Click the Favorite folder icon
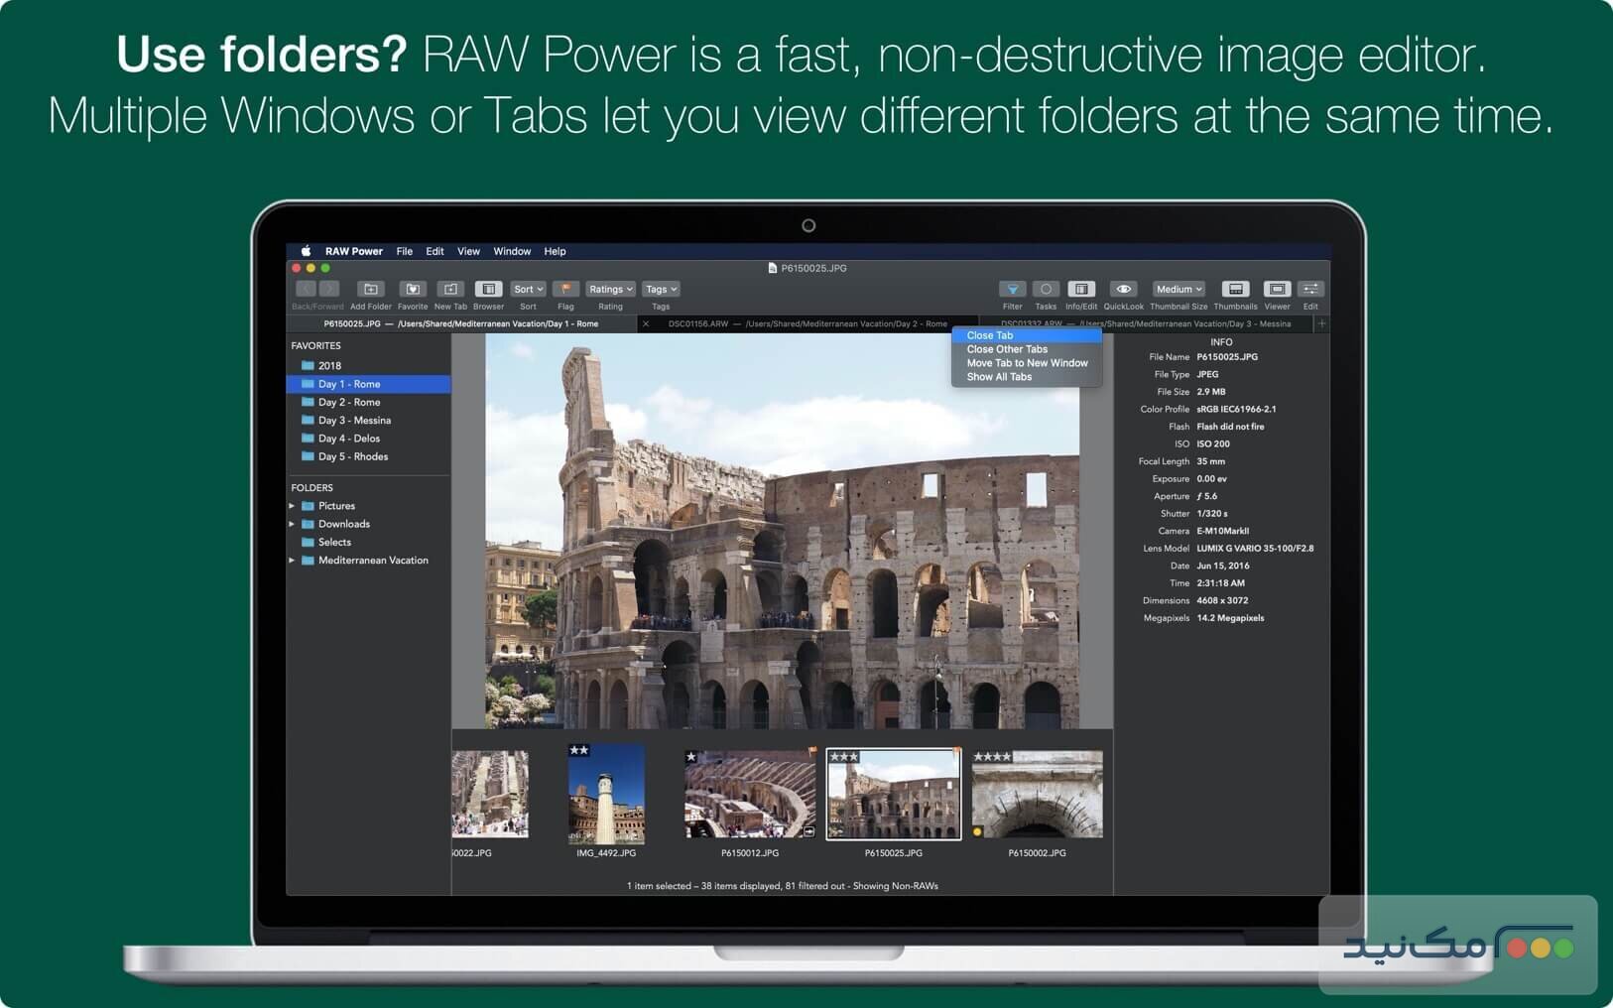The width and height of the screenshot is (1613, 1008). pyautogui.click(x=413, y=290)
